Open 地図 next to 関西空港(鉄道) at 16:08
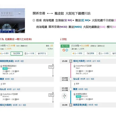 click(x=96, y=105)
